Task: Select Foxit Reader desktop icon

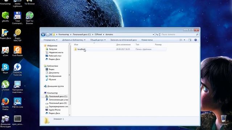Action: point(17,51)
